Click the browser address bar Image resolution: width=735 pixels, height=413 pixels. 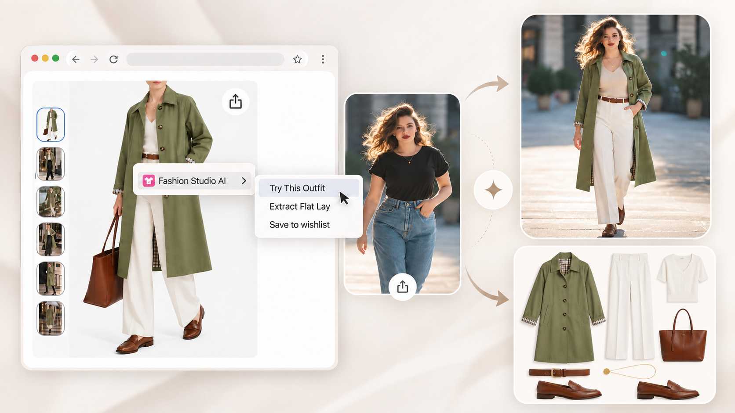(205, 59)
